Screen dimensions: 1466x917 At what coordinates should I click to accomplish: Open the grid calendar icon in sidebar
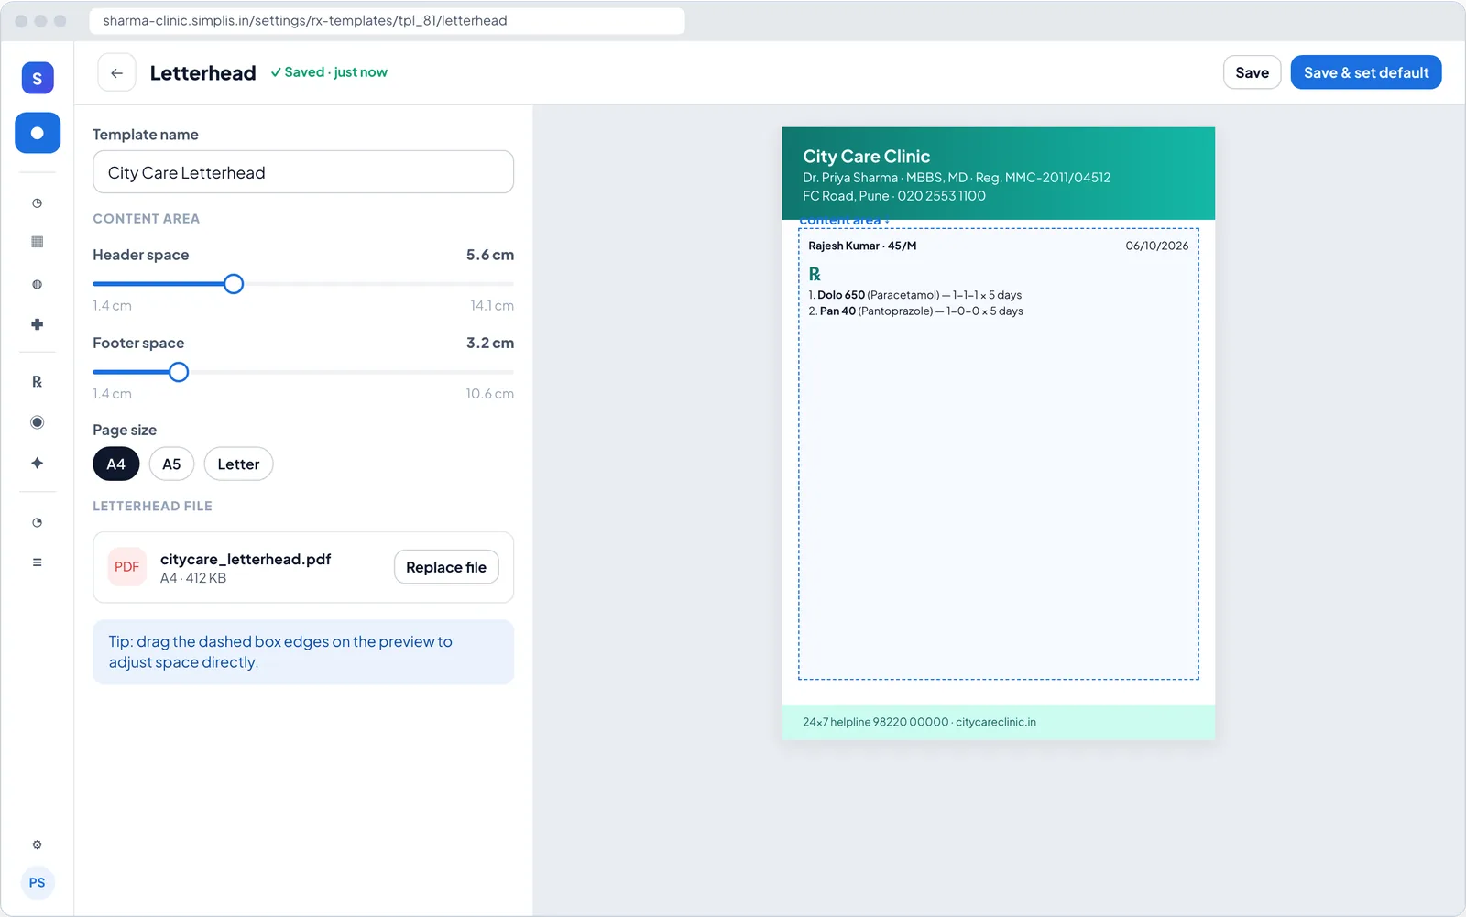pos(38,242)
